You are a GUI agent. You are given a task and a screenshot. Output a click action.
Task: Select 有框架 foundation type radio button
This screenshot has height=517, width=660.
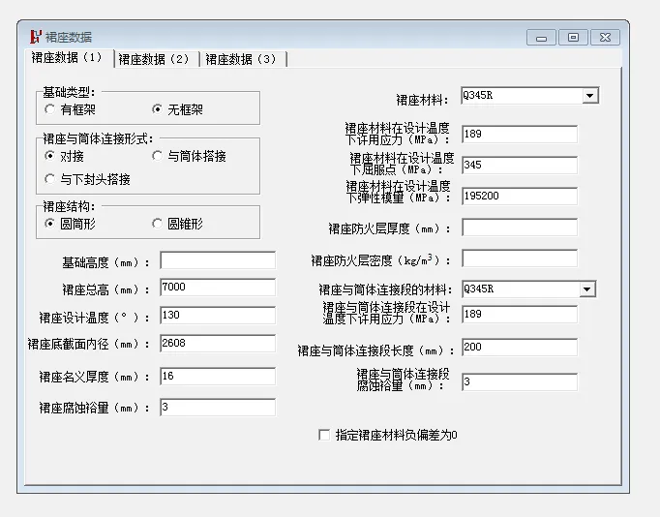50,110
